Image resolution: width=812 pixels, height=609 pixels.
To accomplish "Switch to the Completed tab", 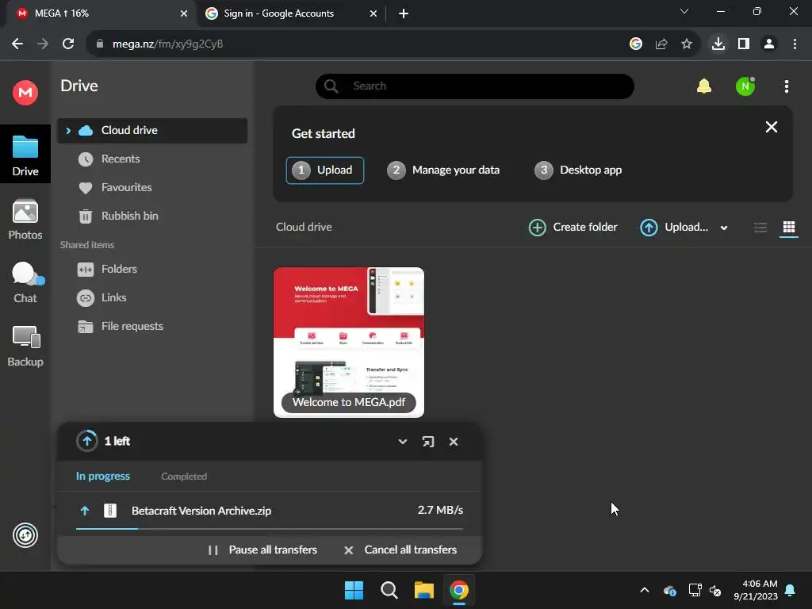I will coord(184,477).
